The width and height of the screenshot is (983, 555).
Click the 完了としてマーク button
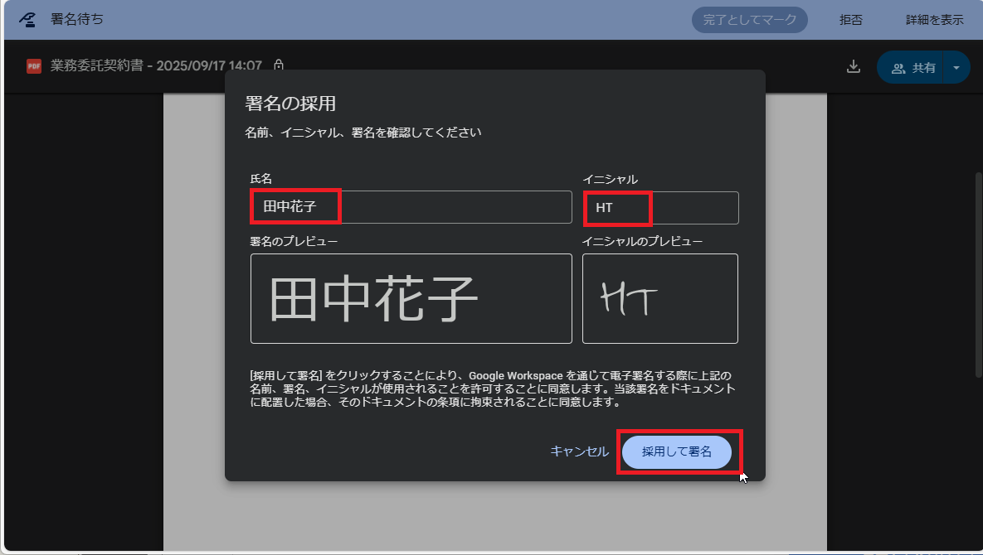coord(748,20)
